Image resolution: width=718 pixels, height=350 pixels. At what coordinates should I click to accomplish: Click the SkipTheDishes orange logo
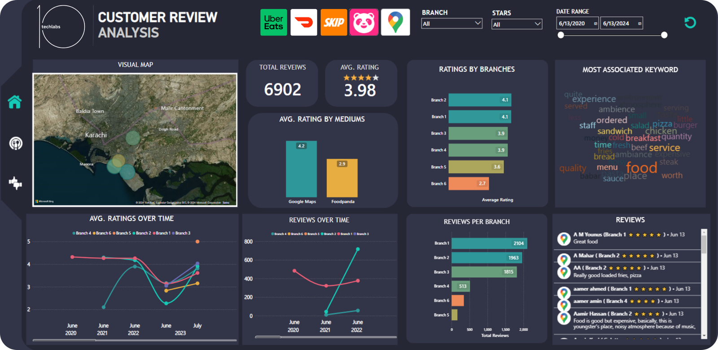point(334,22)
